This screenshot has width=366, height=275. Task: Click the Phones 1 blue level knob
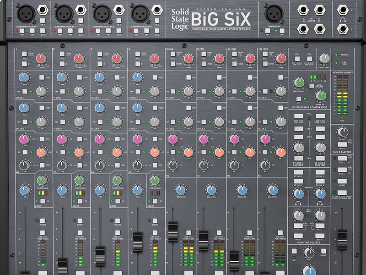point(299,194)
